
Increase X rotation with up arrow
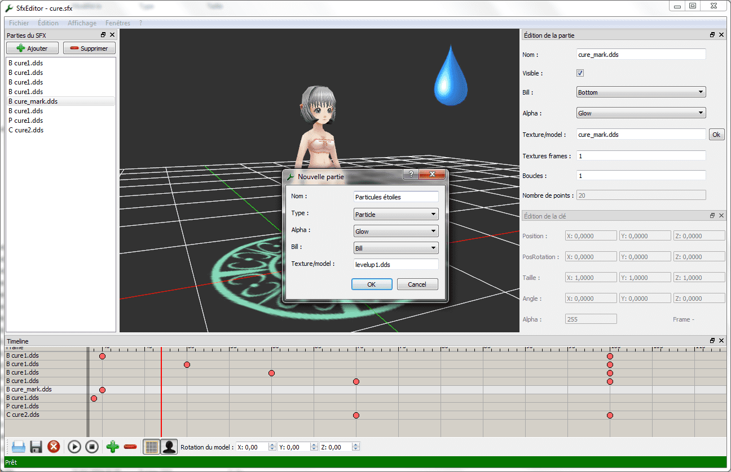click(272, 445)
